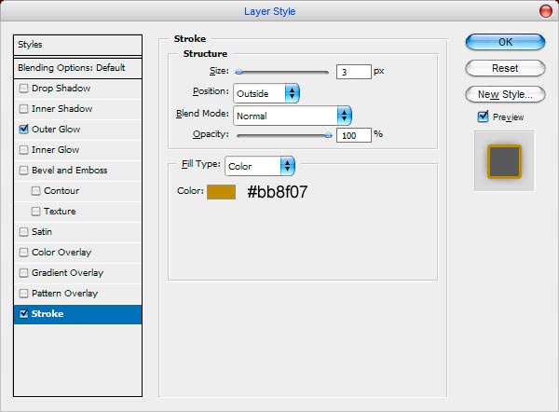Tick the Bevel and Emboss checkbox

(23, 171)
